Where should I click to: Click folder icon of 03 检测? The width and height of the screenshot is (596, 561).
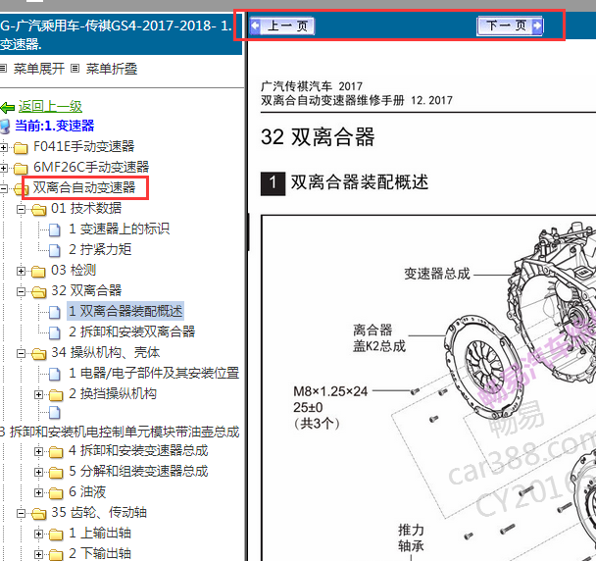(38, 271)
